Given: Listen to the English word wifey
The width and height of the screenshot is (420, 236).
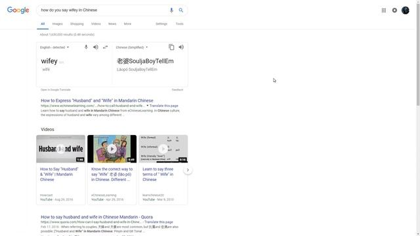Looking at the screenshot, I should pyautogui.click(x=96, y=47).
